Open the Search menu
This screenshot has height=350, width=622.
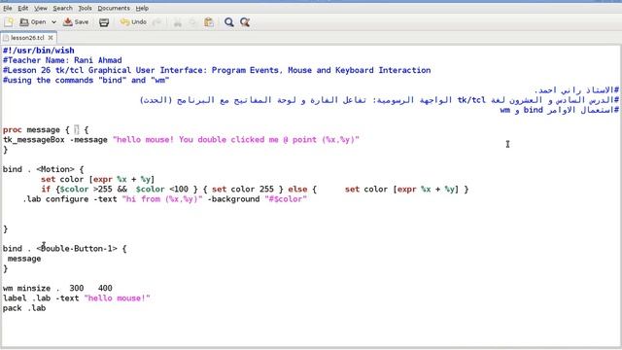(x=62, y=8)
